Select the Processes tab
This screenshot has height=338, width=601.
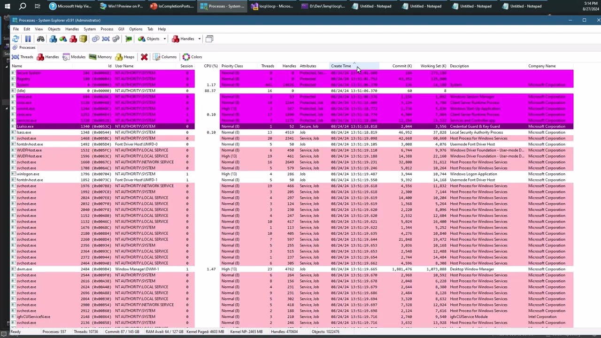[x=24, y=47]
